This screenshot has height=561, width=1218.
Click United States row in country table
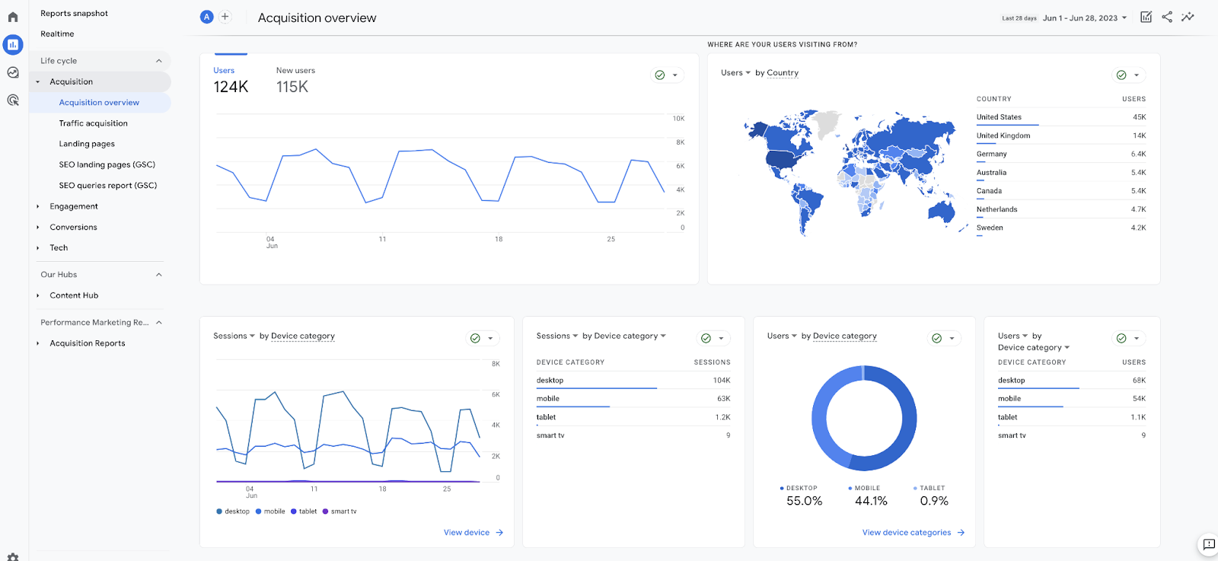(x=1061, y=117)
